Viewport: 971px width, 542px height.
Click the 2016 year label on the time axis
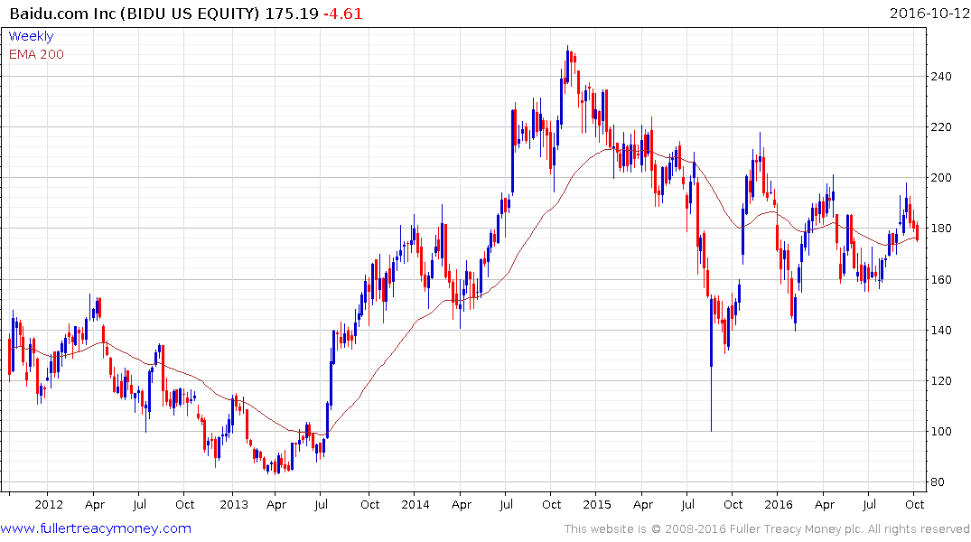(779, 504)
